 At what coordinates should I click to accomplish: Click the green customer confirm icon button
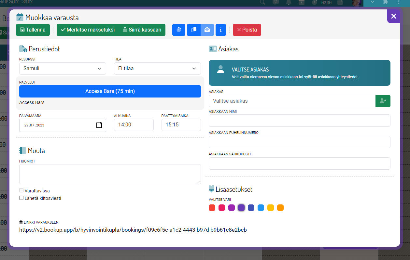383,101
